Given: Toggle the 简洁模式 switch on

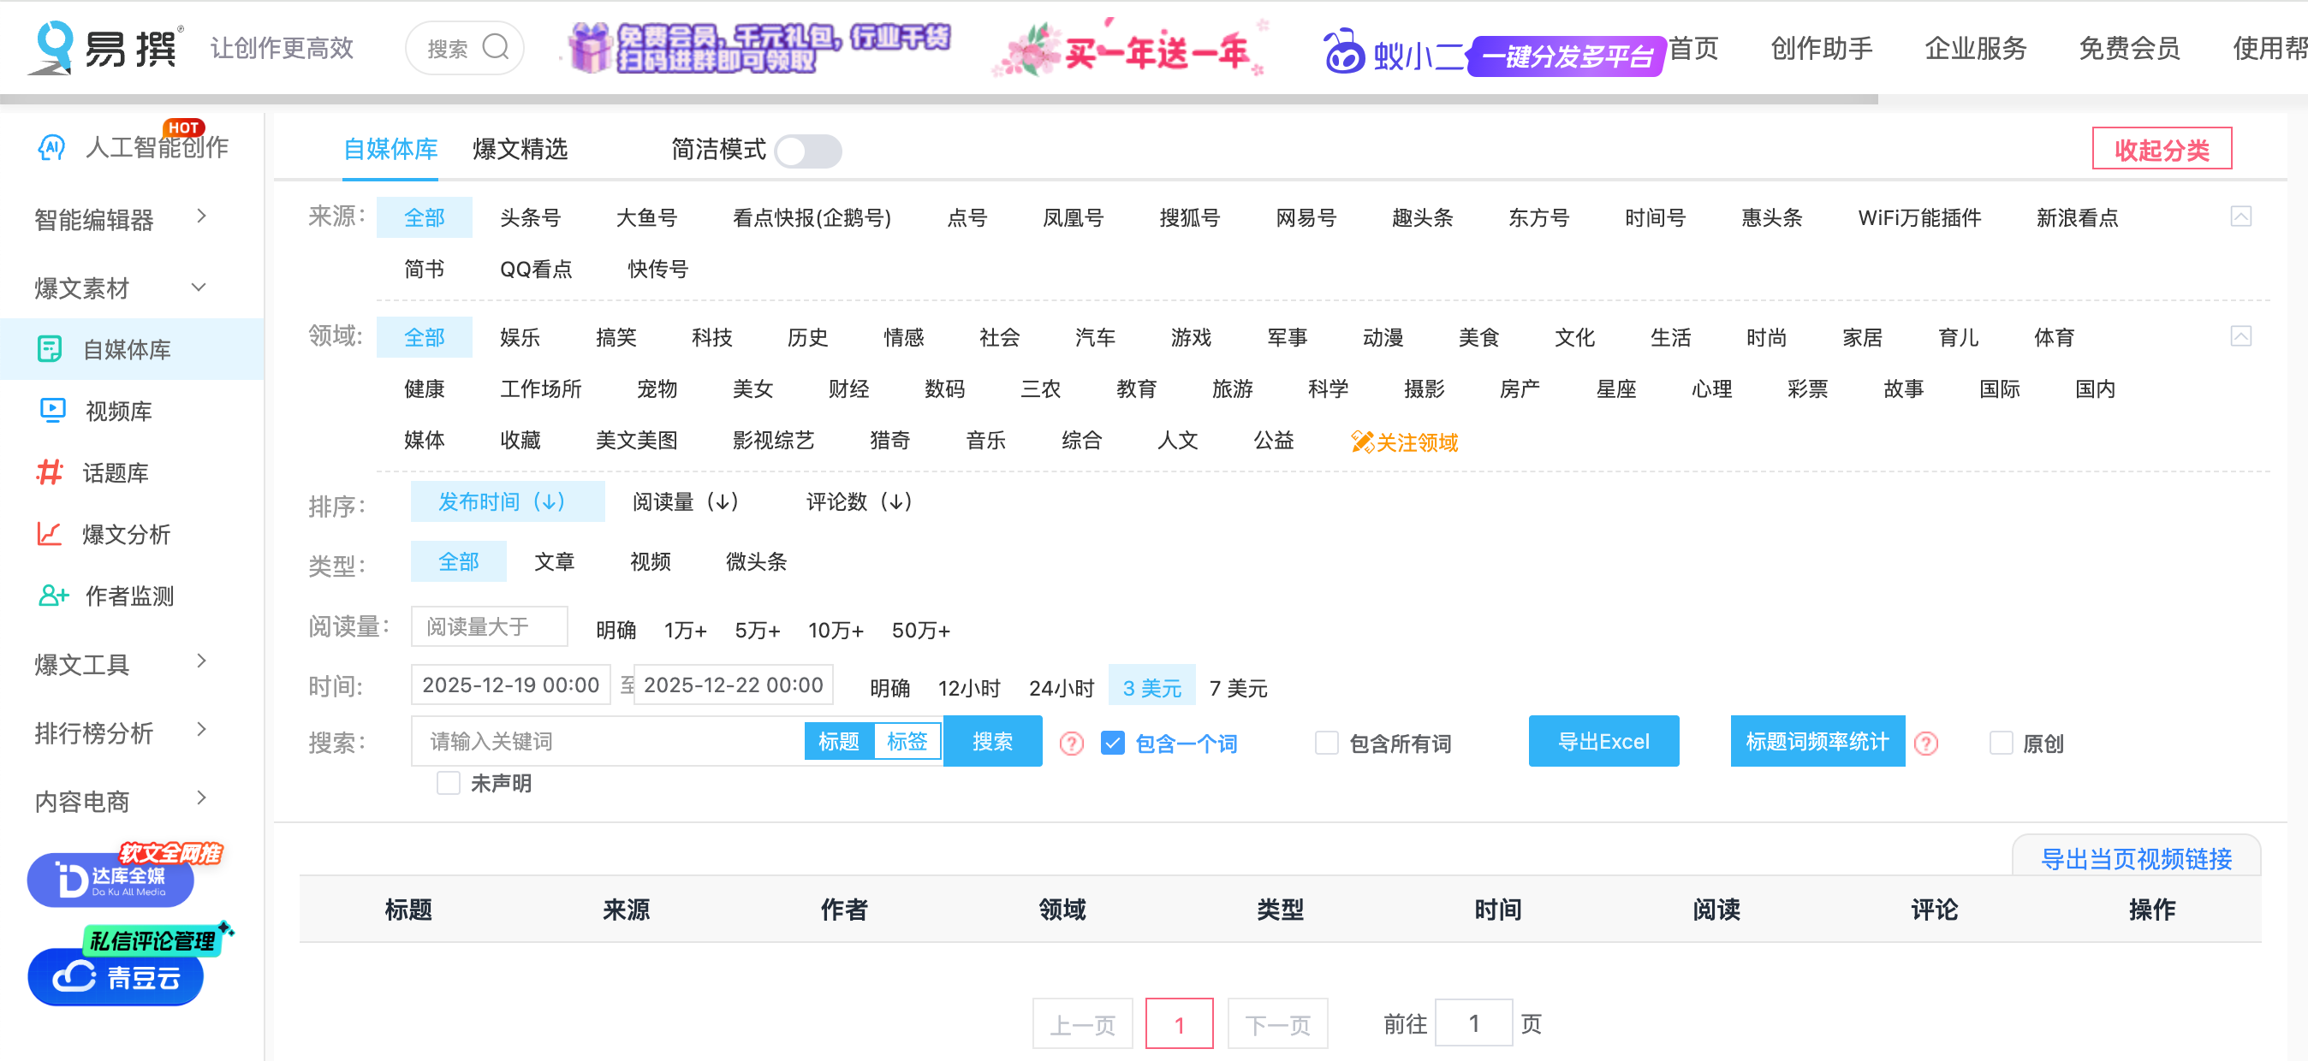Looking at the screenshot, I should click(807, 151).
